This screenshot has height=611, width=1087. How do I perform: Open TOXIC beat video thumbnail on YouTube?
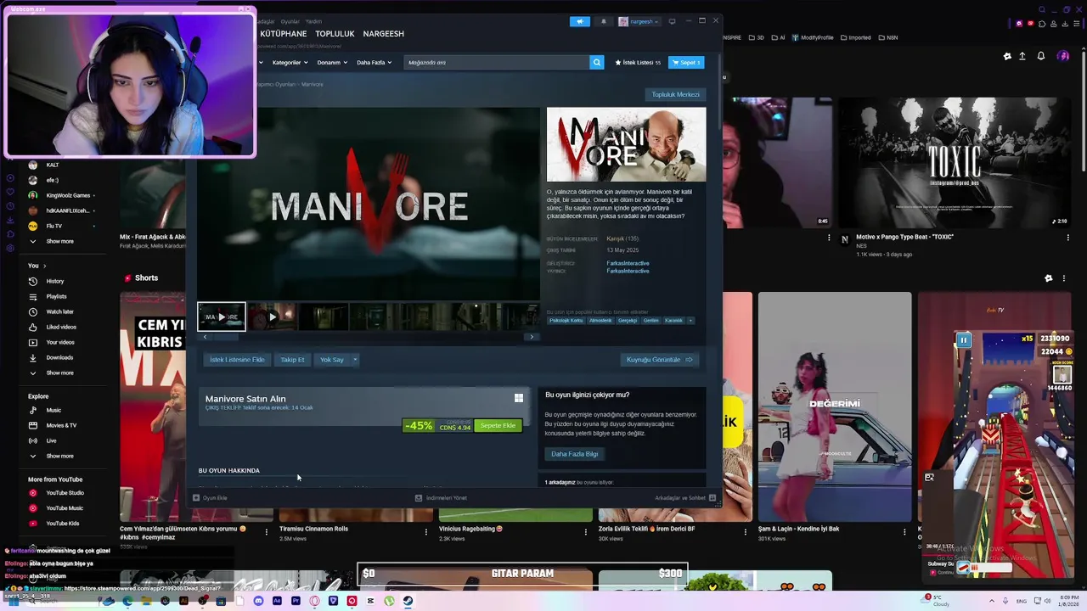pos(955,163)
